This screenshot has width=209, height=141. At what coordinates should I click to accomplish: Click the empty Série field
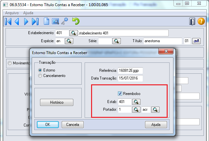[x=105, y=41]
